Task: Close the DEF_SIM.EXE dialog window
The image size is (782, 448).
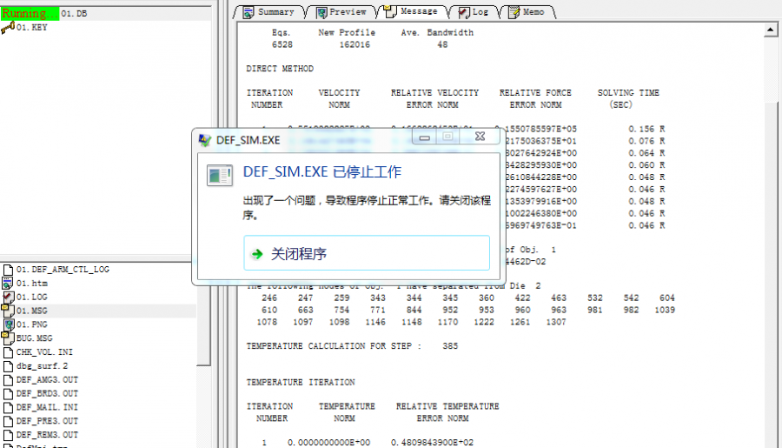Action: 480,137
